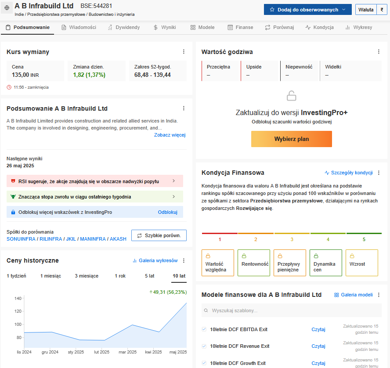The height and width of the screenshot is (368, 390).
Task: Open Galeria wykresów link
Action: (155, 260)
